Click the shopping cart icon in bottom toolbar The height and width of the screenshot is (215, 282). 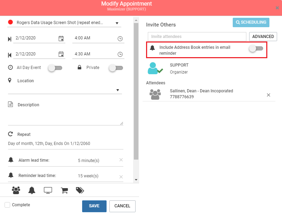[64, 190]
